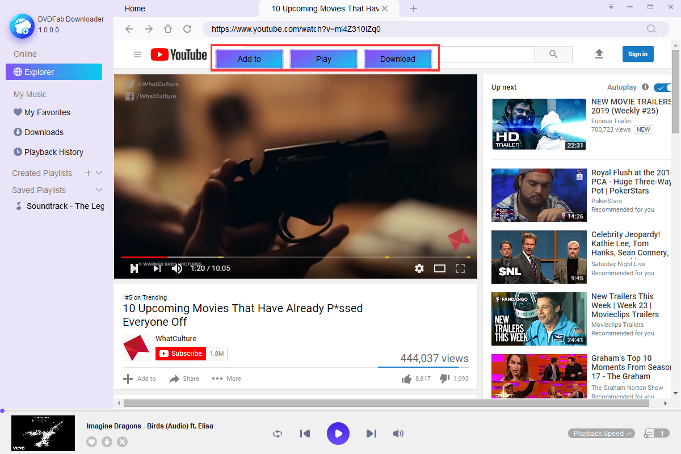Click the address bar search magnifier
Viewport: 681px width, 454px height.
click(x=652, y=29)
